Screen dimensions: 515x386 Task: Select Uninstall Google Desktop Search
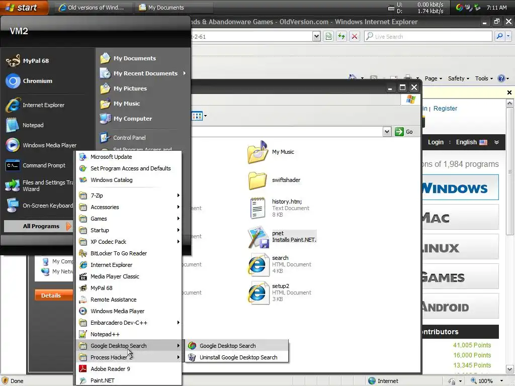click(x=237, y=357)
